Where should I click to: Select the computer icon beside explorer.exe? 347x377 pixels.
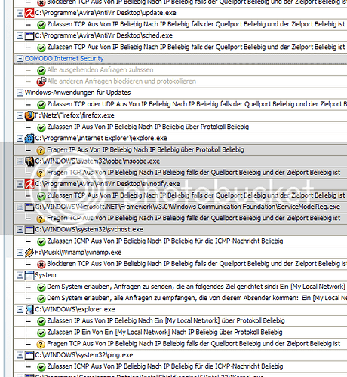pos(29,310)
